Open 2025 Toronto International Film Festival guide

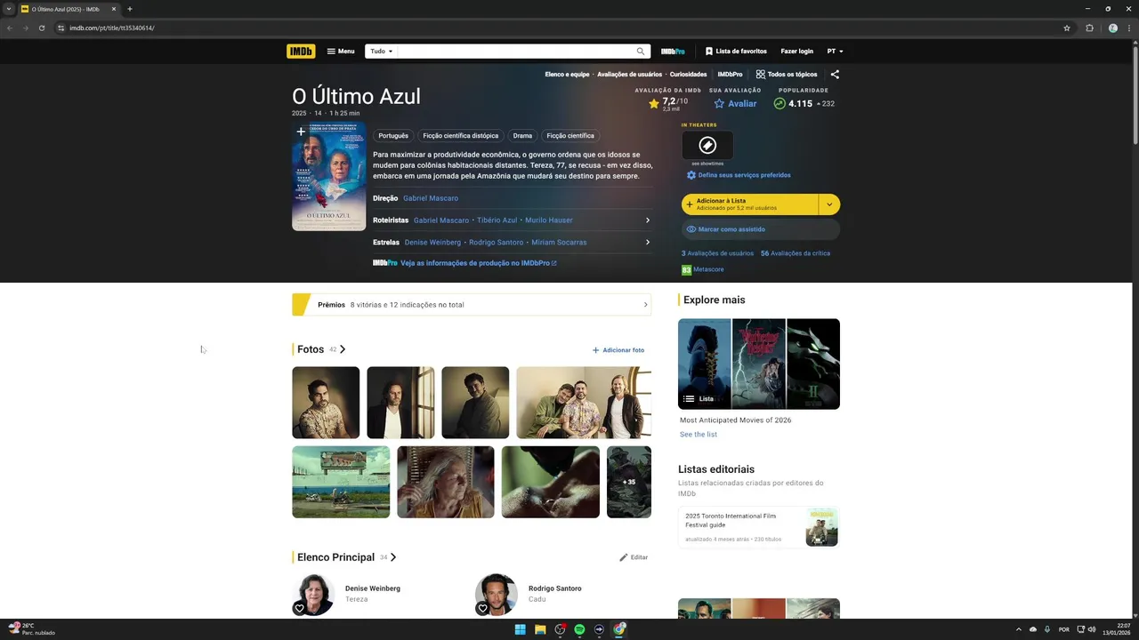759,527
